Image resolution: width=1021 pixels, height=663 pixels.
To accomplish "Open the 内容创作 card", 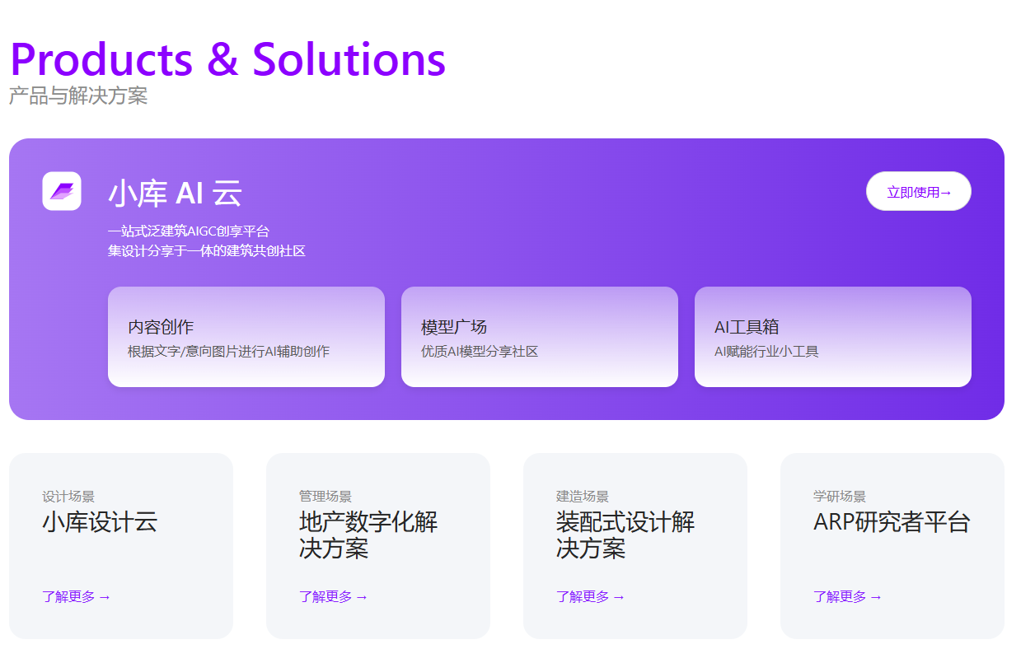I will (246, 337).
